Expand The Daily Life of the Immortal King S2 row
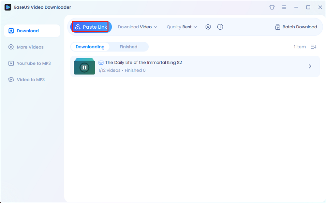 coord(310,66)
